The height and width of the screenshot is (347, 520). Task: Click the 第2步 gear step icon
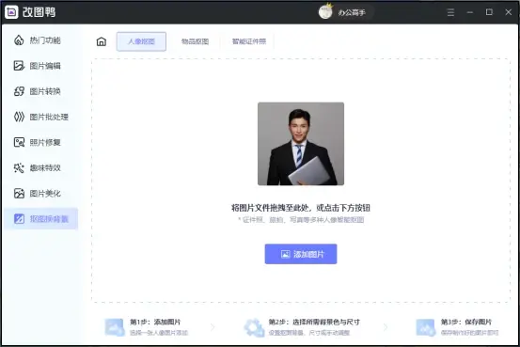click(x=254, y=327)
